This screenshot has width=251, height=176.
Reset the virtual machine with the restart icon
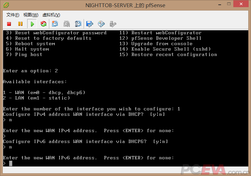click(43, 24)
